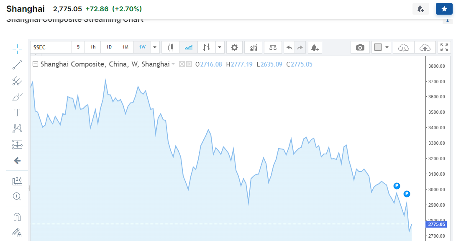Toggle fullscreen chart mode
Screen dimensions: 456x241
444,47
